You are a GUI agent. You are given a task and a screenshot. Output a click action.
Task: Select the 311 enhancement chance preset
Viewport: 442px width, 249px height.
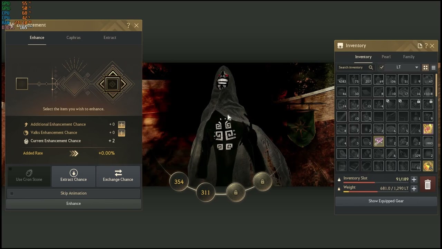point(205,193)
